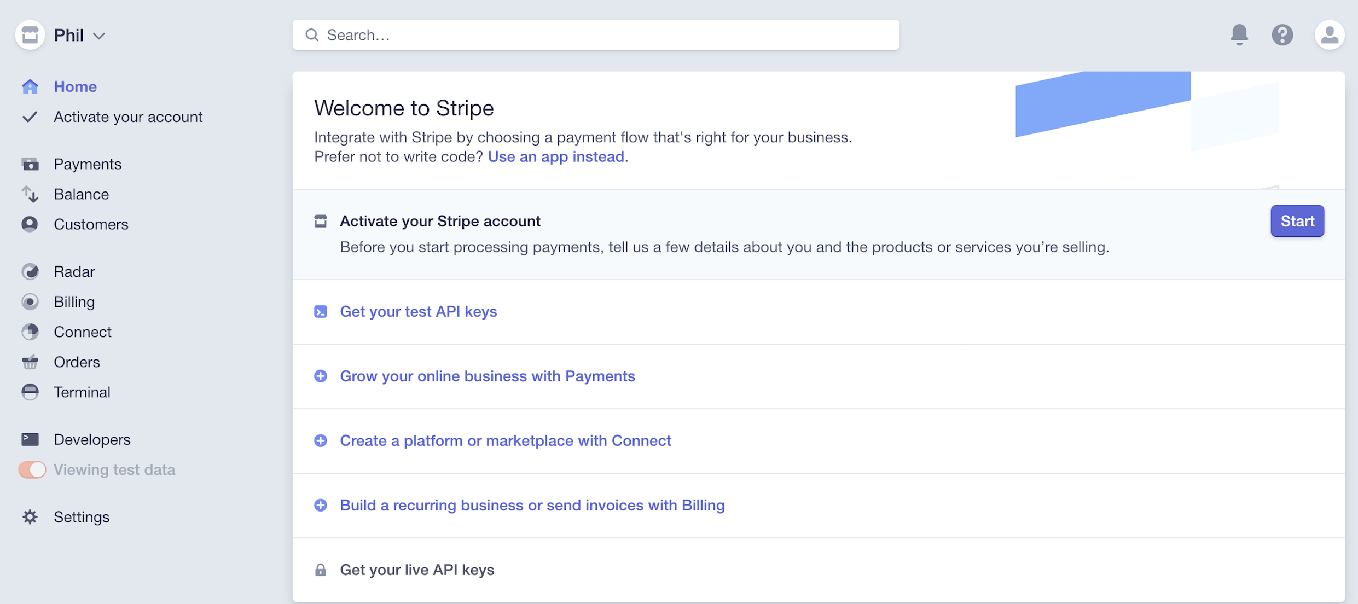Click the Connect icon in sidebar
Image resolution: width=1358 pixels, height=604 pixels.
click(x=30, y=332)
